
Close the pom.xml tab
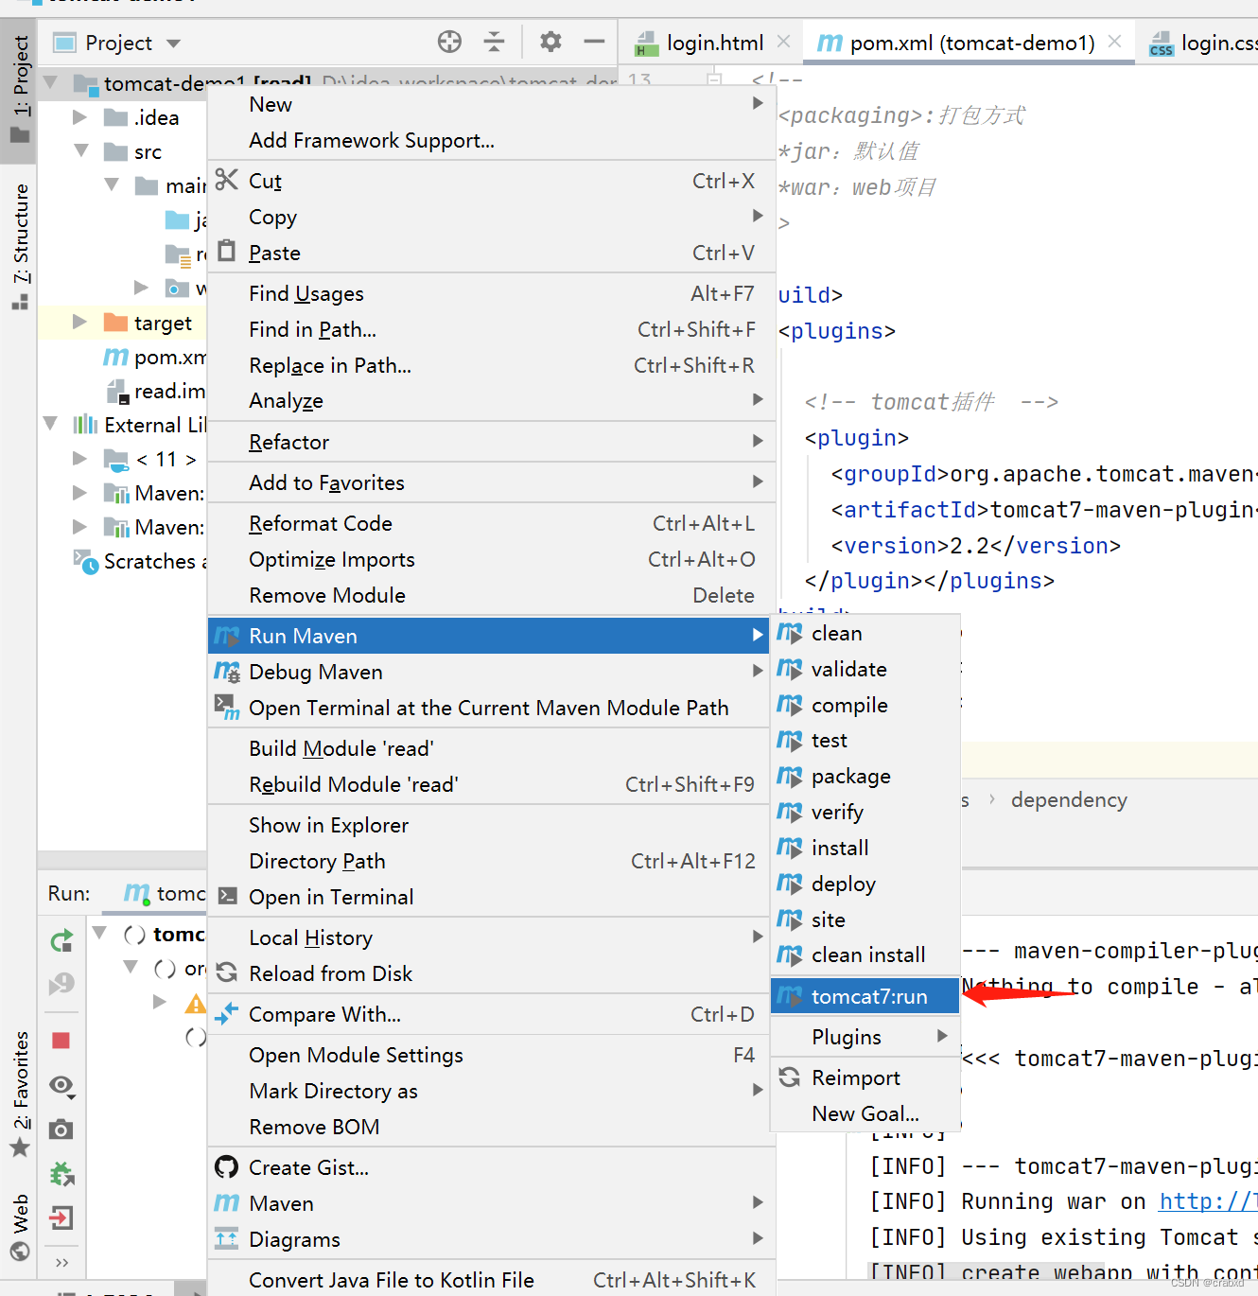[1114, 42]
